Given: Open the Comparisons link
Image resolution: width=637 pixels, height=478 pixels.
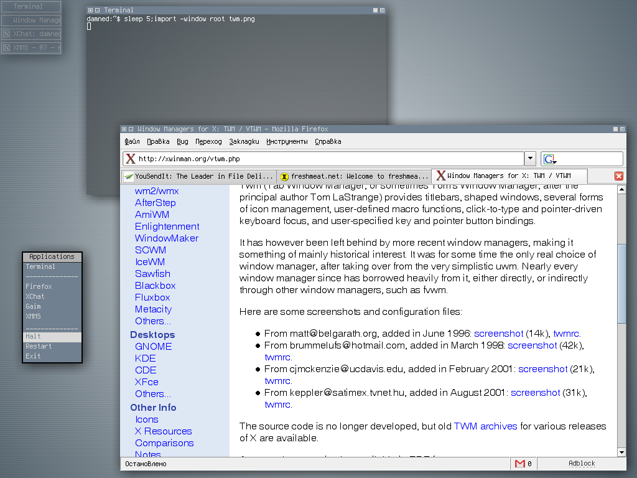Looking at the screenshot, I should pyautogui.click(x=164, y=443).
